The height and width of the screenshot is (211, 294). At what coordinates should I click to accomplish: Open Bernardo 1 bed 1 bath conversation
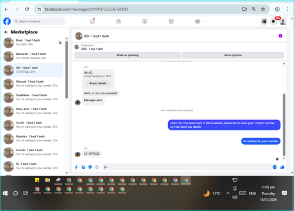coord(32,56)
